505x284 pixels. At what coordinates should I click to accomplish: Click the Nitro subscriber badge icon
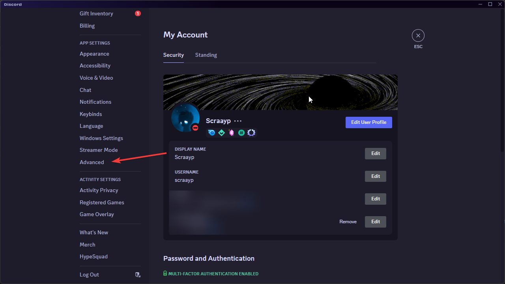click(211, 133)
